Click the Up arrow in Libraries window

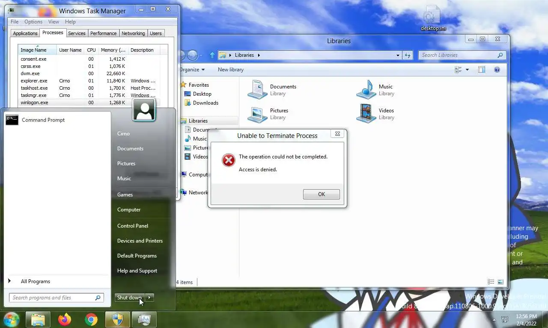(212, 55)
